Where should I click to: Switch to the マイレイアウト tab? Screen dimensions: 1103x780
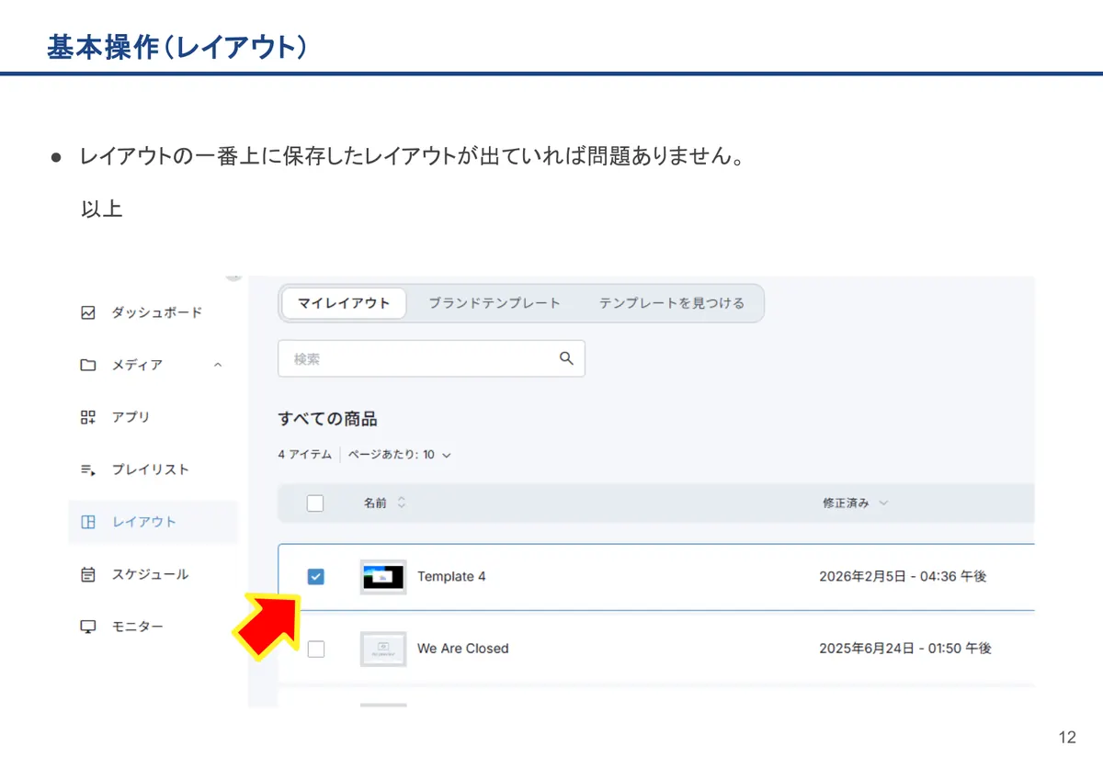click(x=344, y=303)
